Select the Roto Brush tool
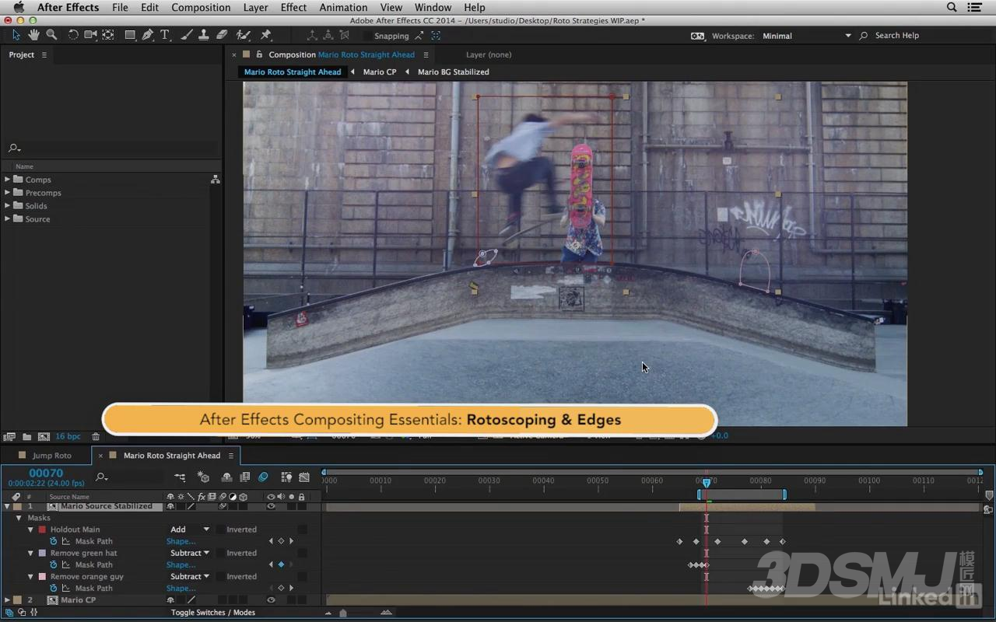 click(x=244, y=35)
